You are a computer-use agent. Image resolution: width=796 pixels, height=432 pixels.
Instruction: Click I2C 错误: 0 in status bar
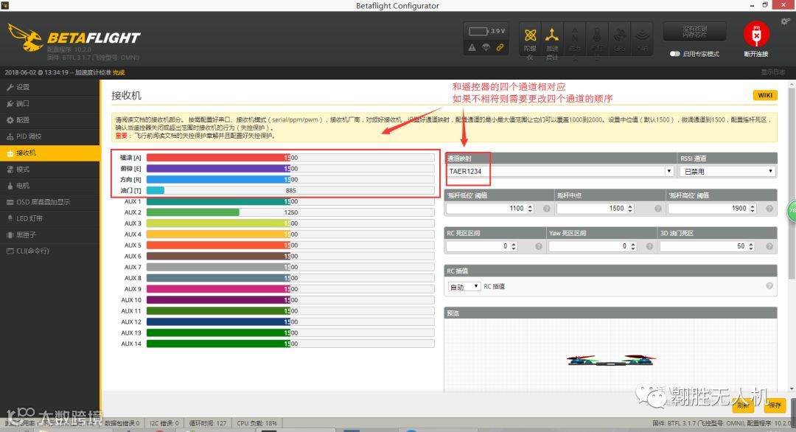click(x=164, y=423)
